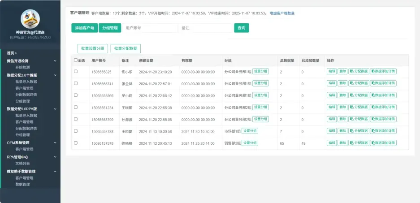
Task: Click the 添加客户端 button
Action: (84, 28)
